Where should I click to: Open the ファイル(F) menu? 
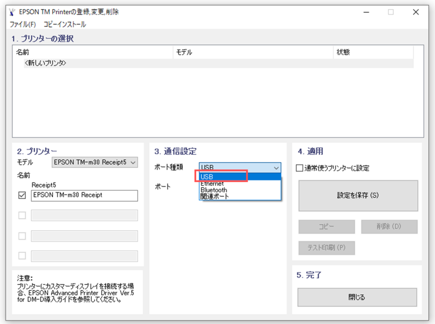(23, 24)
